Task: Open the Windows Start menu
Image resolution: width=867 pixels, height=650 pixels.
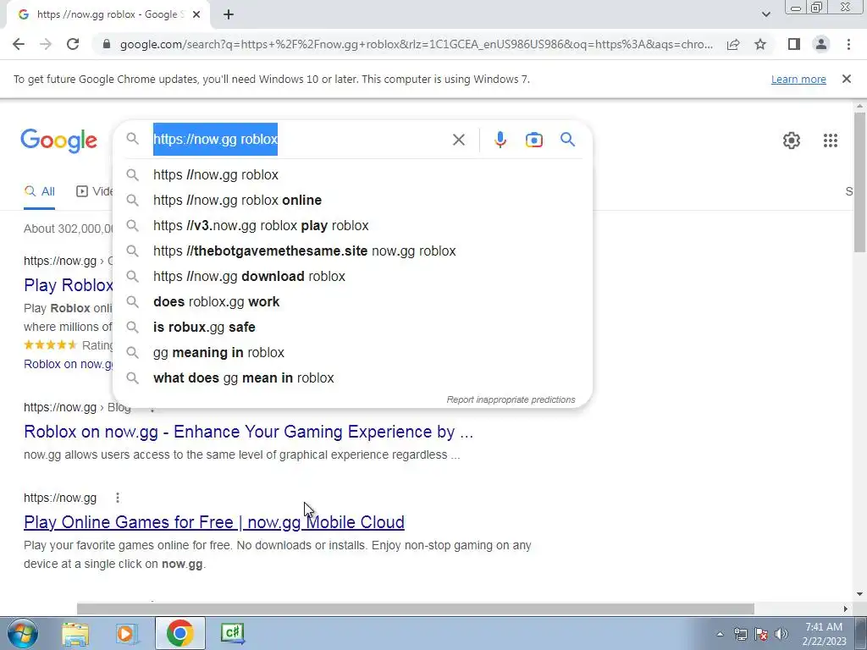Action: tap(23, 633)
